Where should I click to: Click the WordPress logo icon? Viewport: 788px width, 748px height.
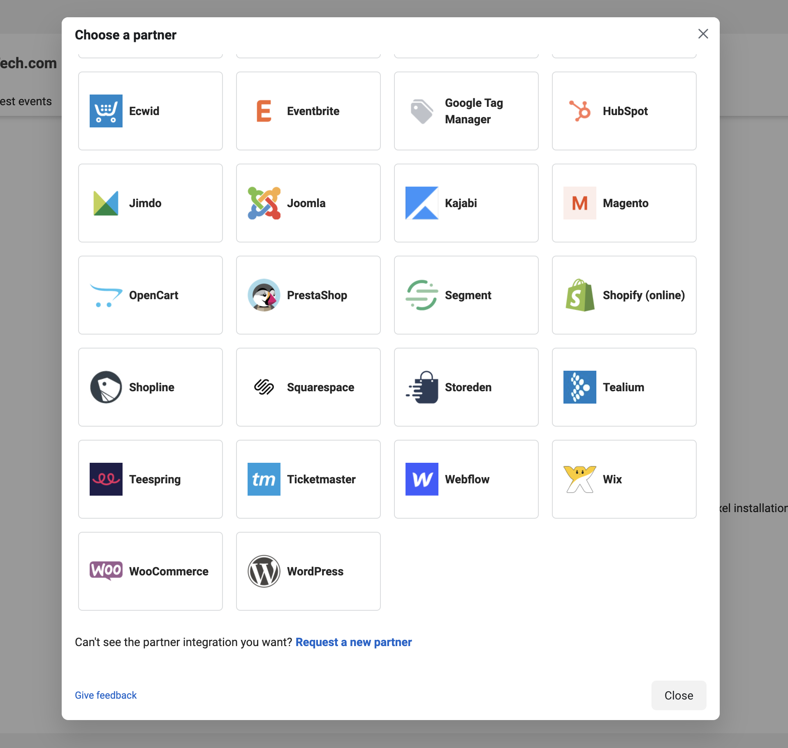click(x=264, y=571)
